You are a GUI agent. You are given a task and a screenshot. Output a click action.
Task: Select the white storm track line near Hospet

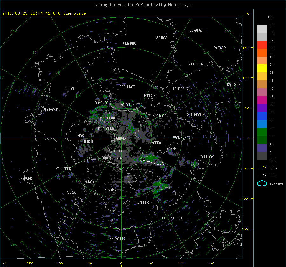[153, 163]
